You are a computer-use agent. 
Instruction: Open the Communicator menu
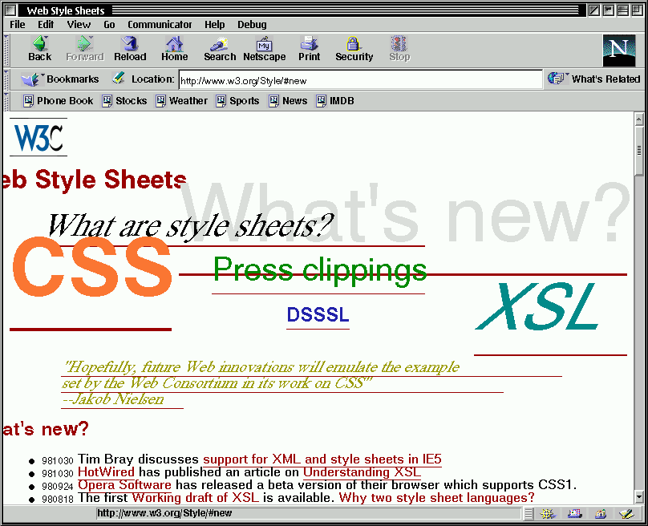[x=160, y=24]
